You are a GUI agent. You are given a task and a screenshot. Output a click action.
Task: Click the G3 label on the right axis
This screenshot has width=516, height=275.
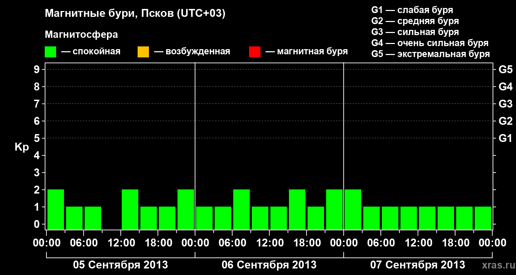coord(506,104)
